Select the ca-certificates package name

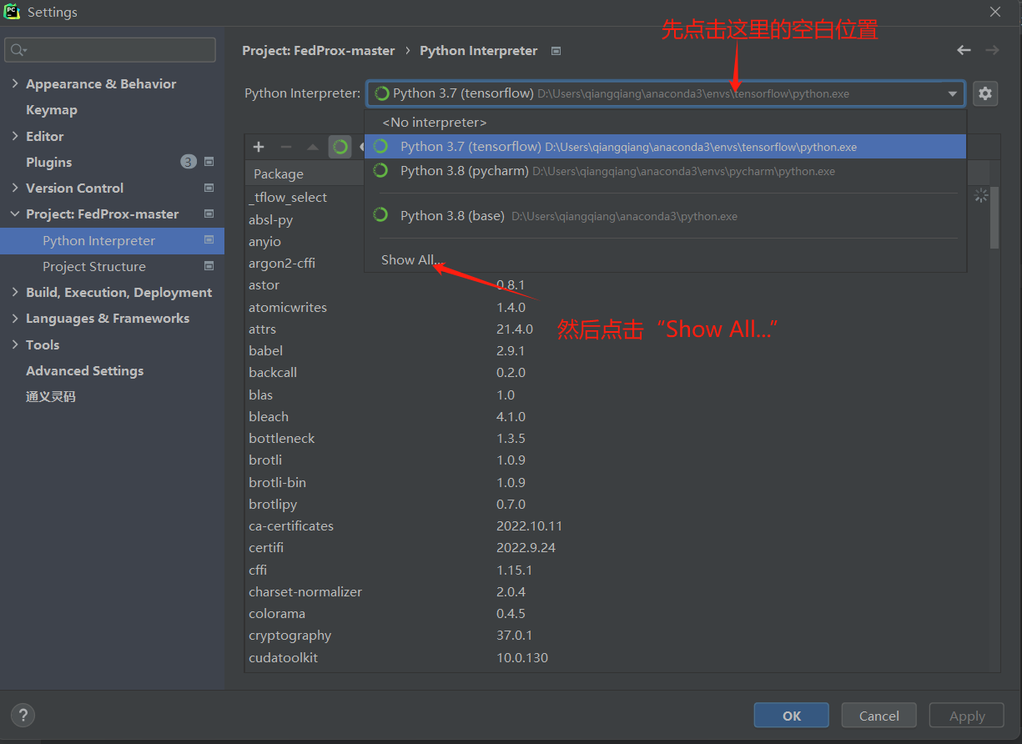(x=291, y=526)
